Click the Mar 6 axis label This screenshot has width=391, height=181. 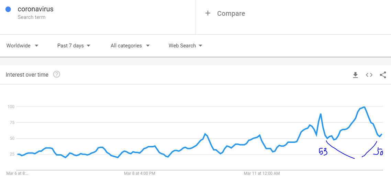coord(17,173)
